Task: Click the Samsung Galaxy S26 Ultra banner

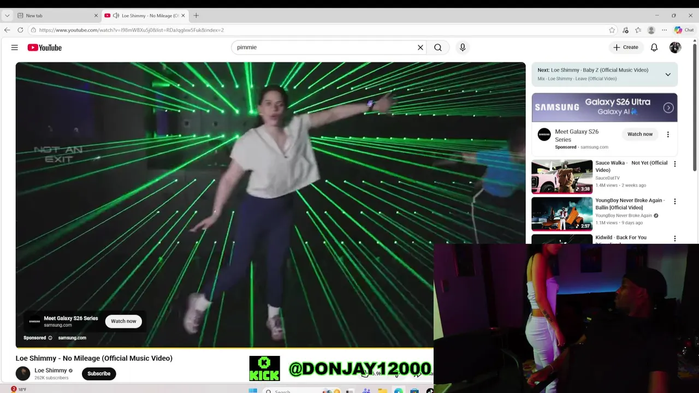Action: click(x=605, y=108)
